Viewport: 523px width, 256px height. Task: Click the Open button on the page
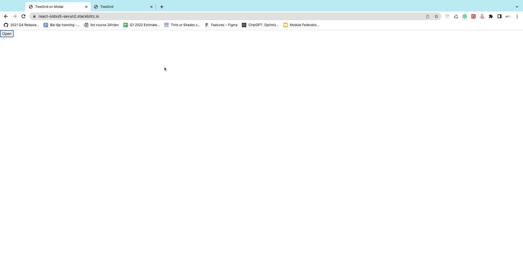[x=7, y=34]
